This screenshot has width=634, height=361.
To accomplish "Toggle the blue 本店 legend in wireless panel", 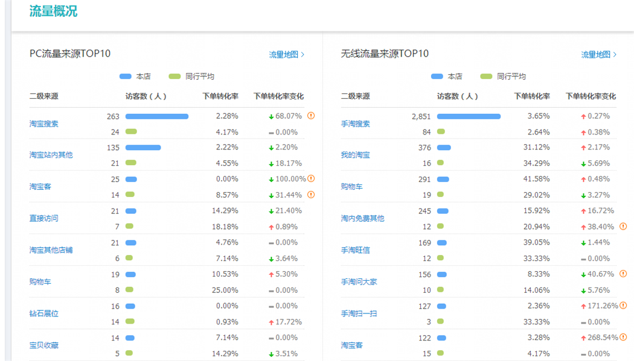I will click(447, 77).
